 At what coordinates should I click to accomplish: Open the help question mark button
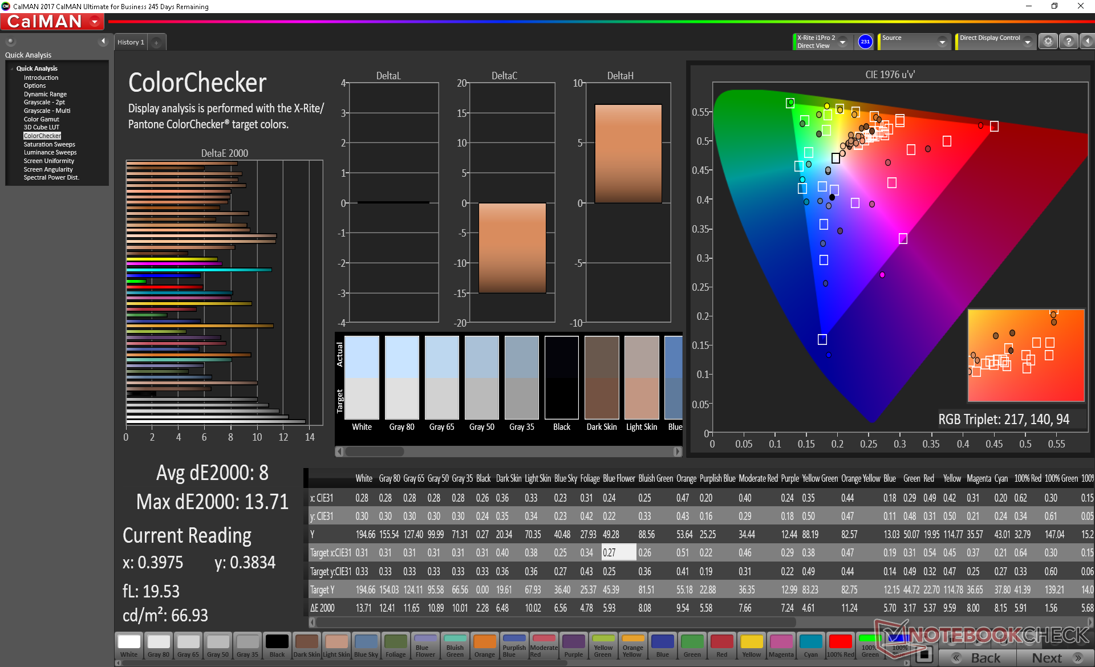click(1068, 42)
